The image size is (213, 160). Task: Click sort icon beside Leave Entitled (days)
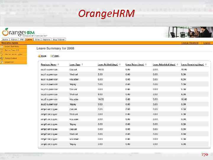tap(120, 65)
